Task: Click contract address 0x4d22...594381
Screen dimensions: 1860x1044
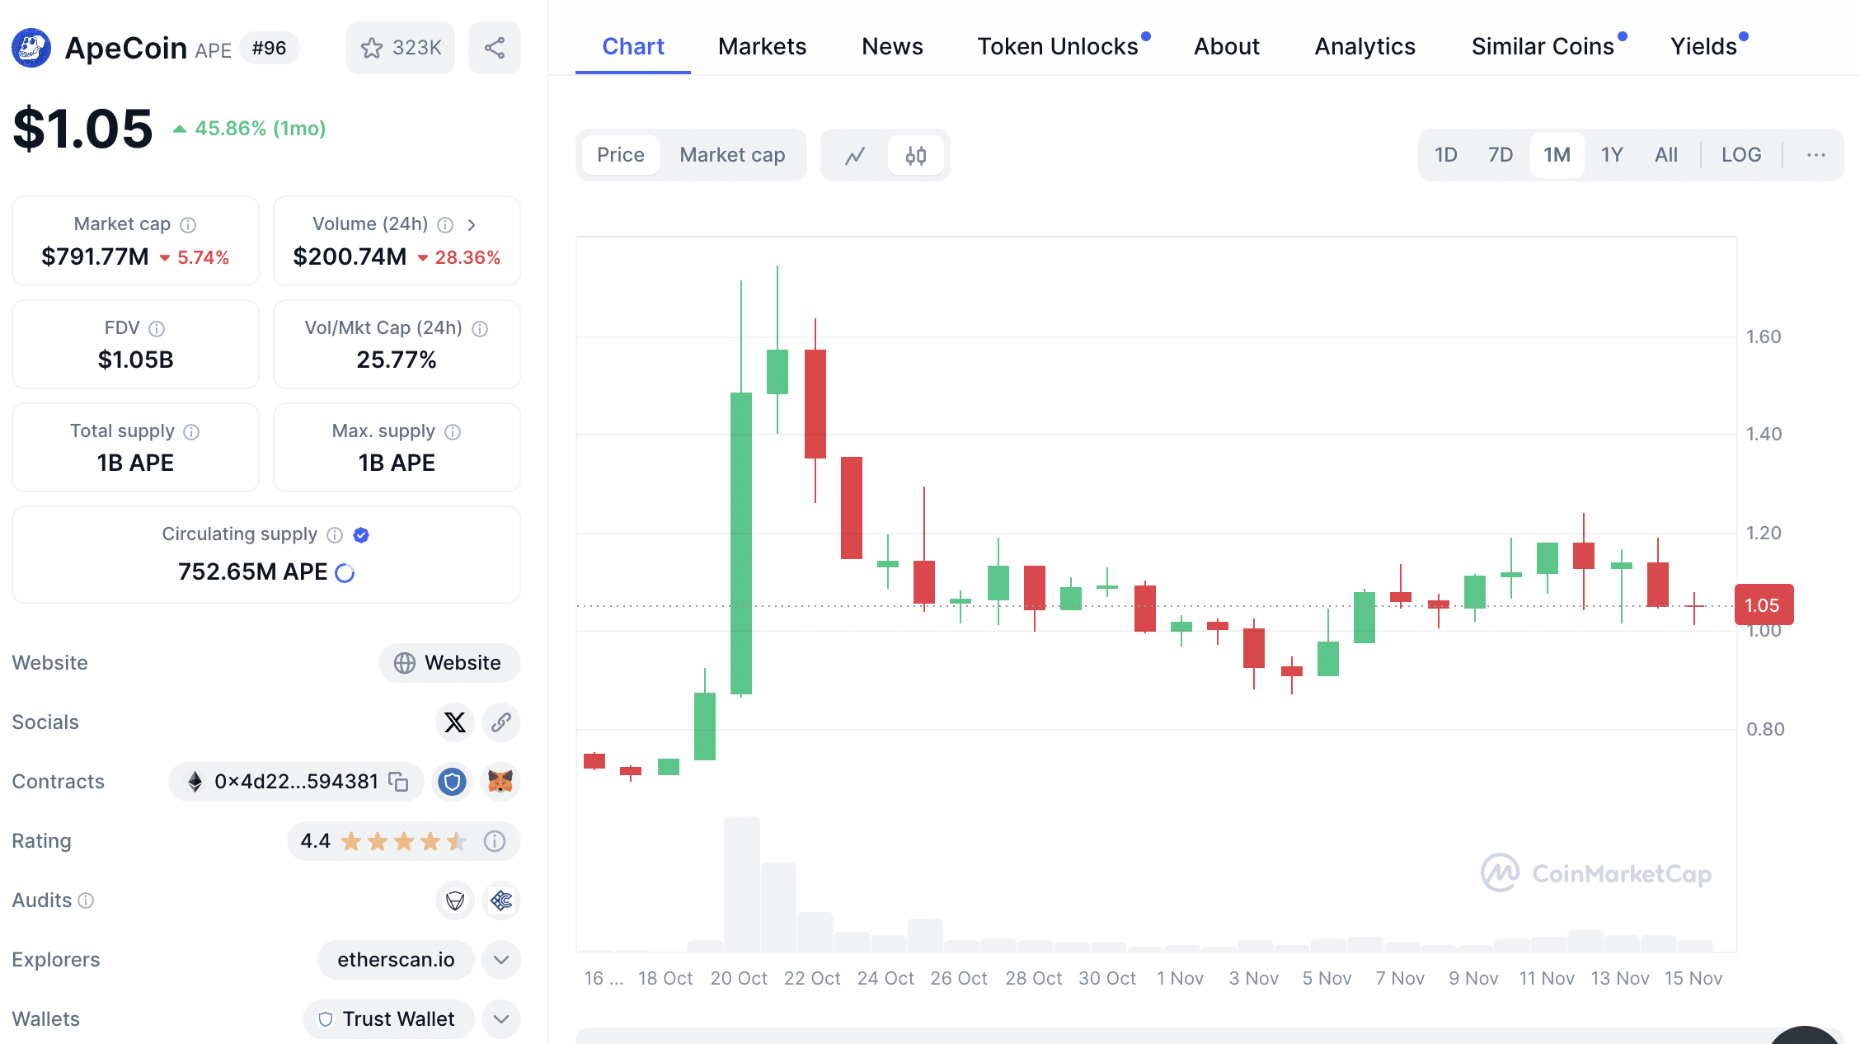Action: [x=296, y=782]
